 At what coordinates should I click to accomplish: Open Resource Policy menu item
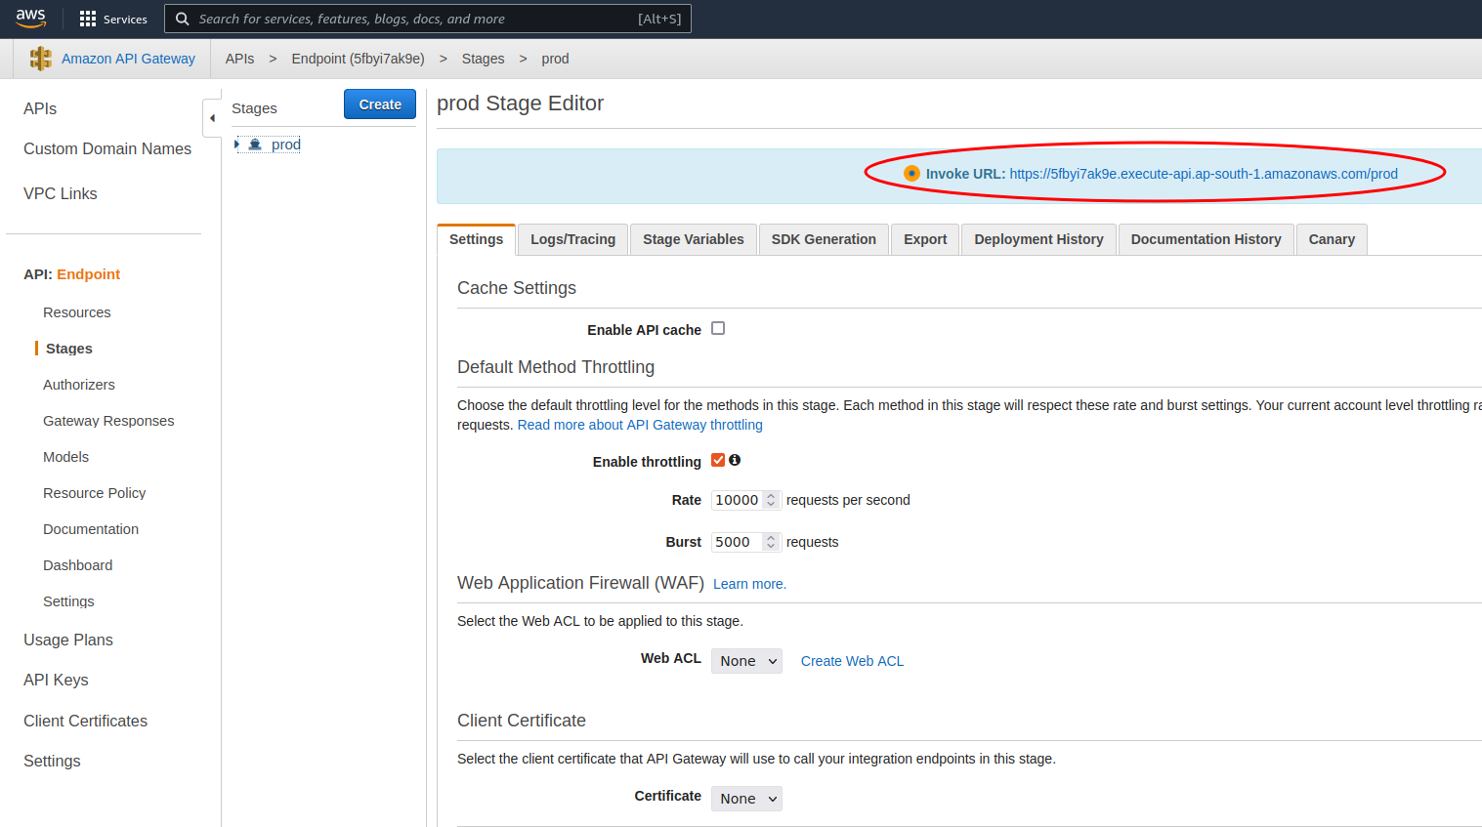pyautogui.click(x=94, y=493)
